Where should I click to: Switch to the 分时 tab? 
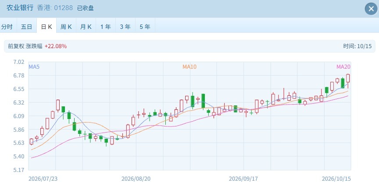coord(7,27)
